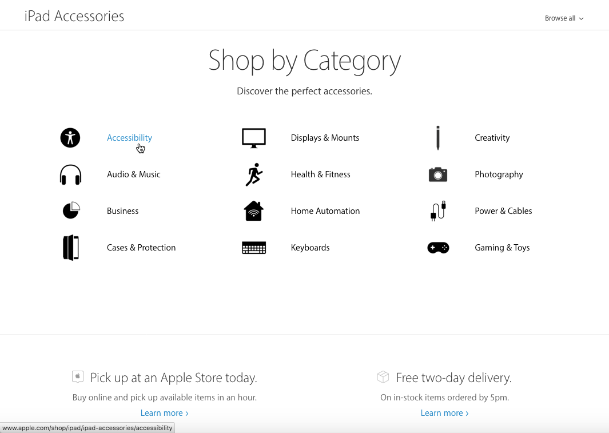Click the Cases & Protection cover icon
Screen dimensions: 609x433
71,248
